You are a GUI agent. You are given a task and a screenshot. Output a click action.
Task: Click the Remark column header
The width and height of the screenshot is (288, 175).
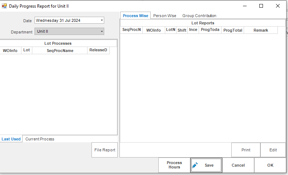point(261,30)
